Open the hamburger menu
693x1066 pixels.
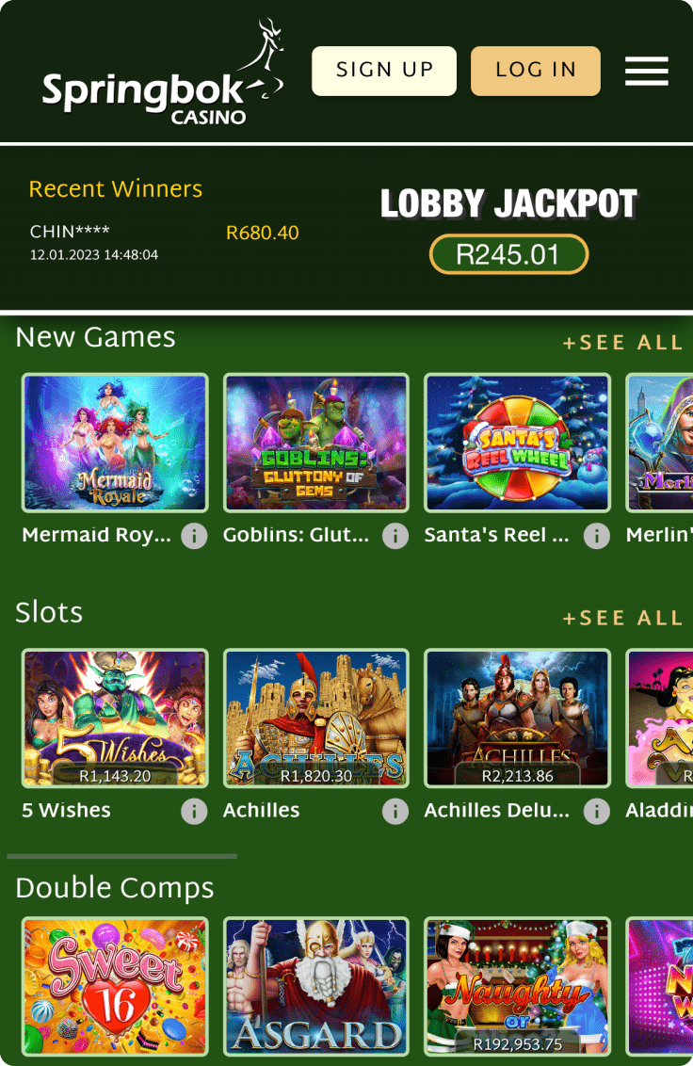pos(647,72)
